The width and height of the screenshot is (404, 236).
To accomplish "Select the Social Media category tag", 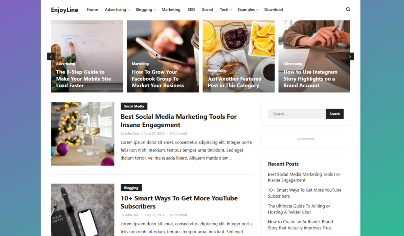I will (134, 106).
